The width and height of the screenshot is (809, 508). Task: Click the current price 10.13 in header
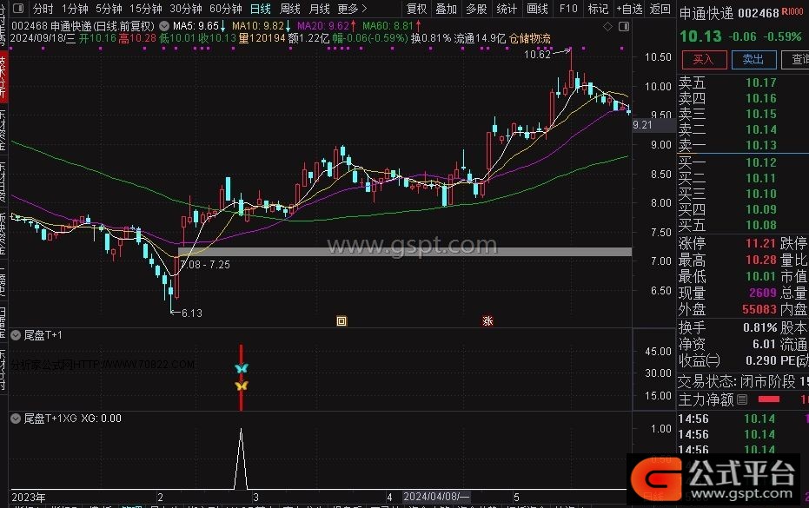pos(700,36)
